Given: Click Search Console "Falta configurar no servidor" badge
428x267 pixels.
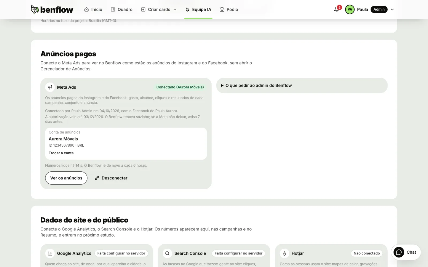Looking at the screenshot, I should 239,253.
